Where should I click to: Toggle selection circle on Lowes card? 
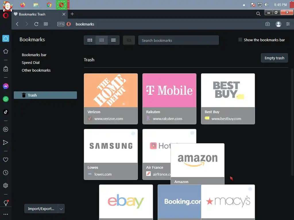coord(133,133)
